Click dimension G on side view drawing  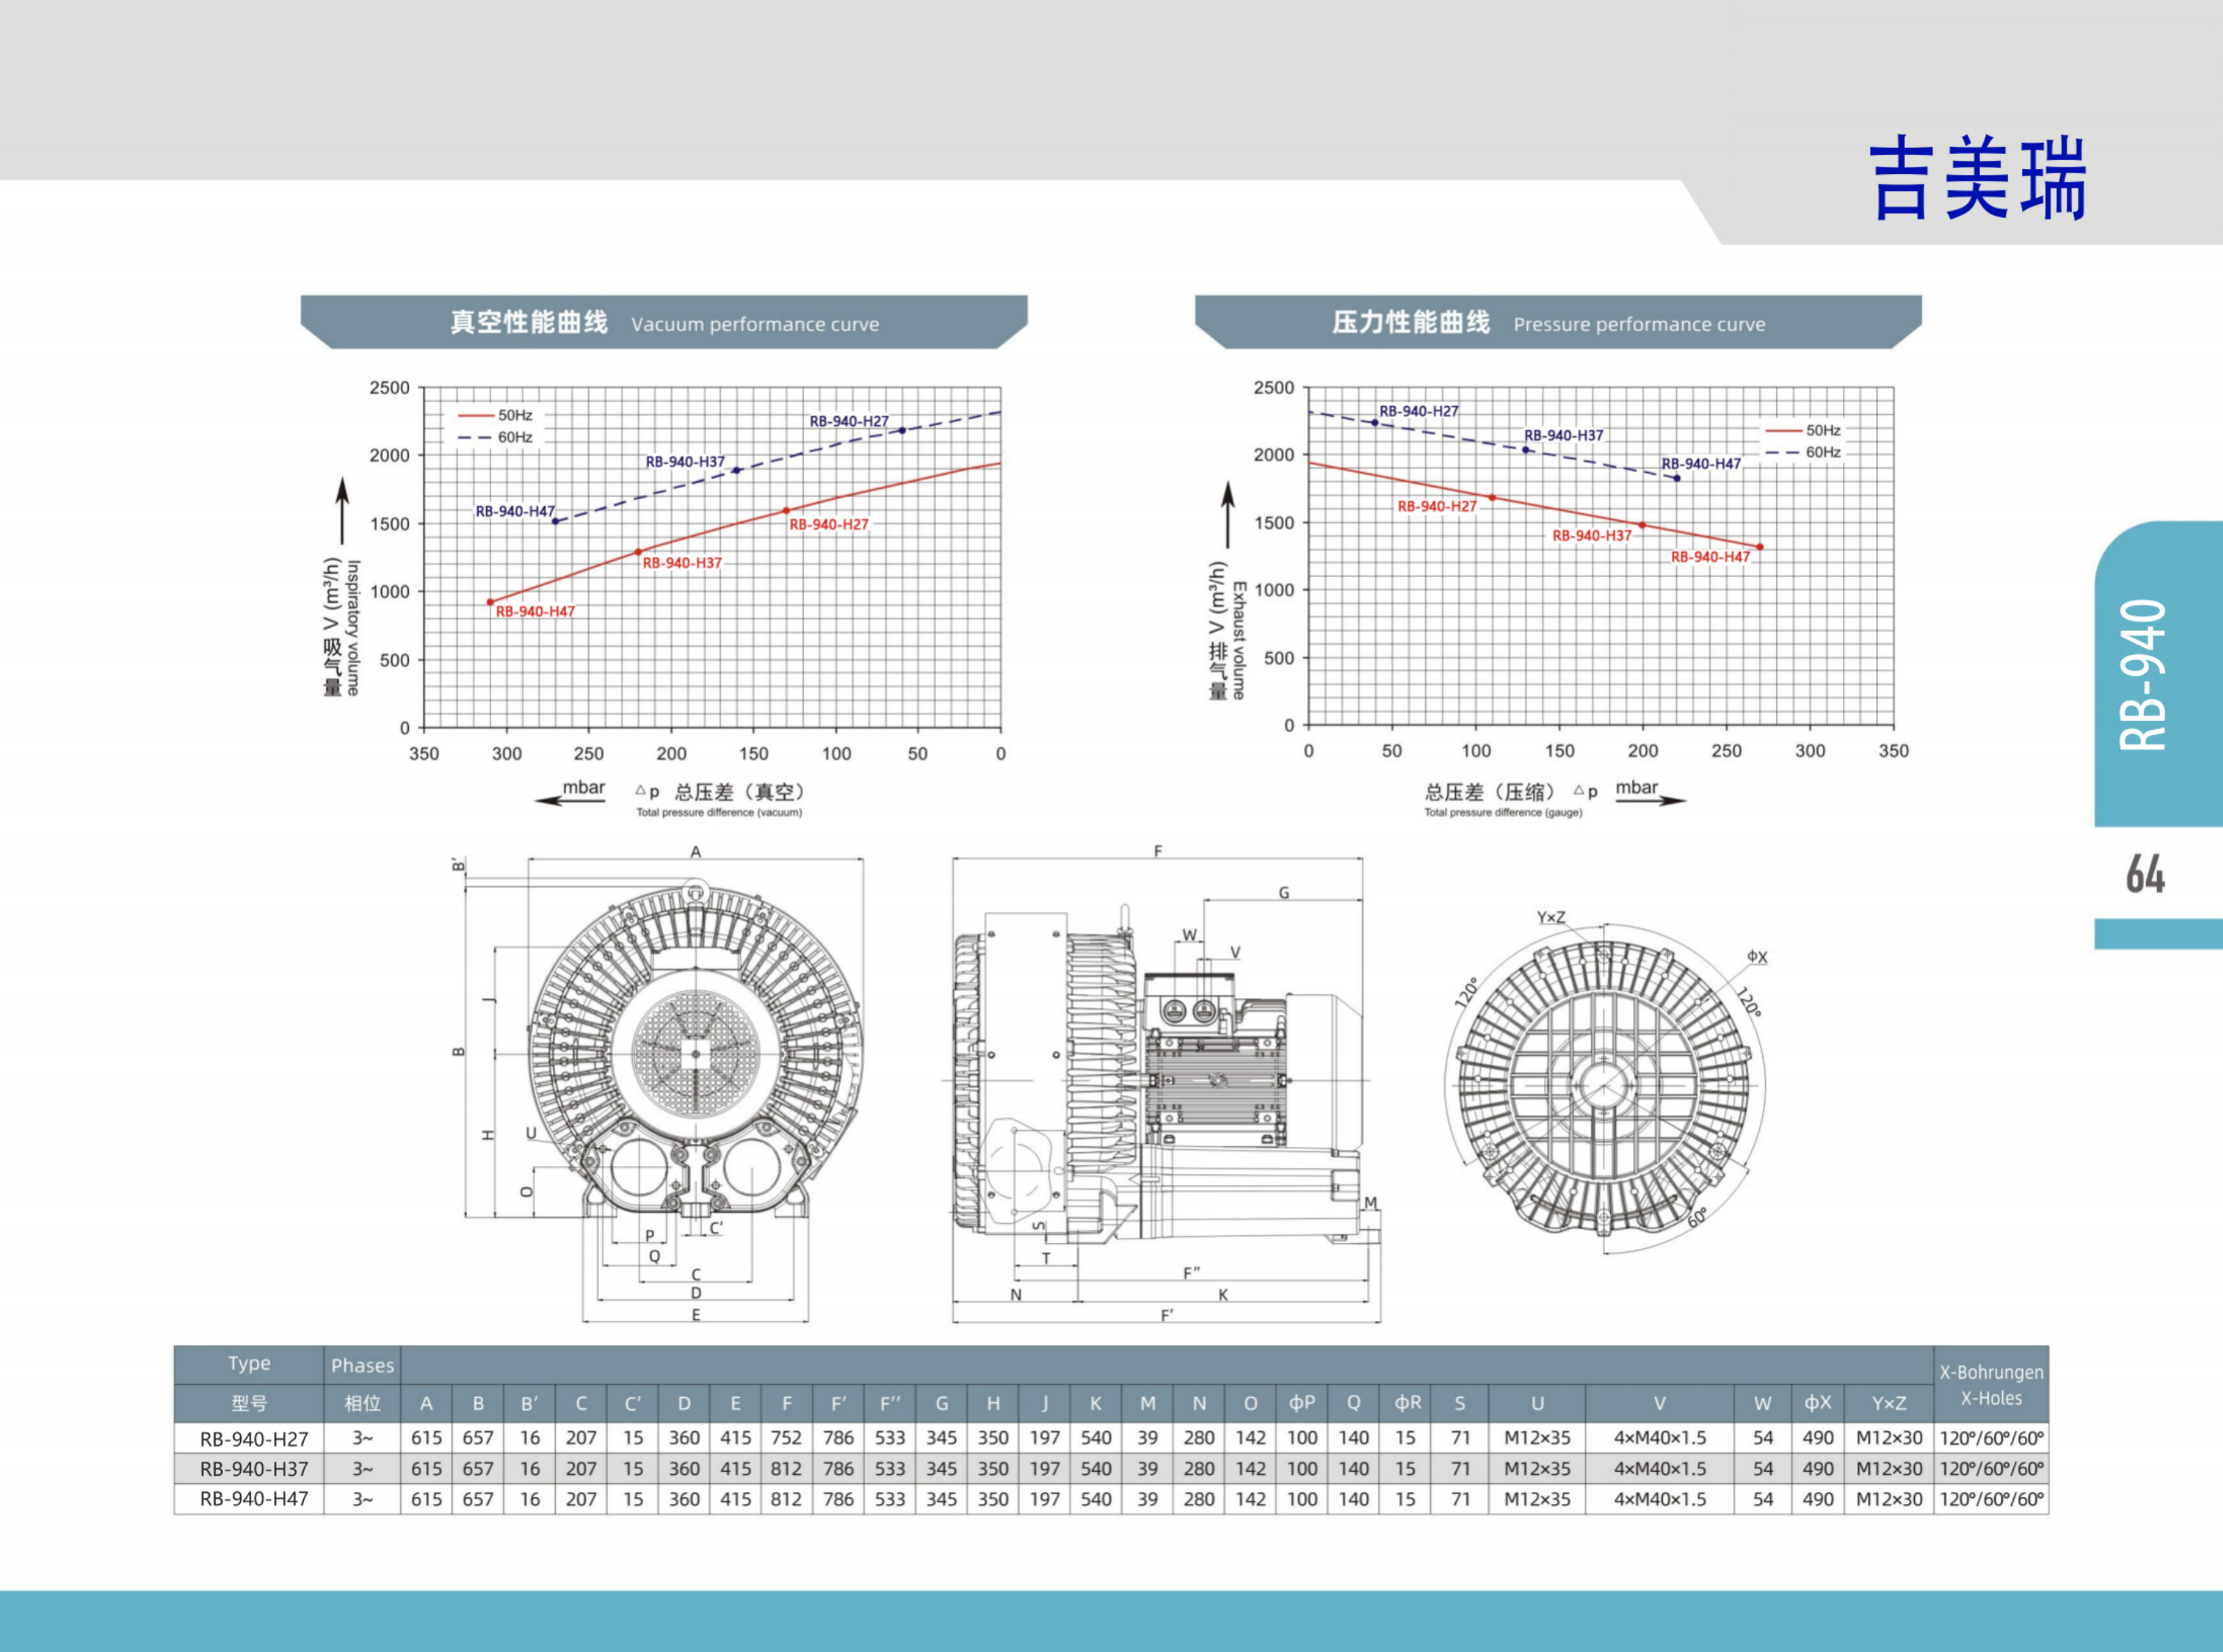tap(1284, 892)
